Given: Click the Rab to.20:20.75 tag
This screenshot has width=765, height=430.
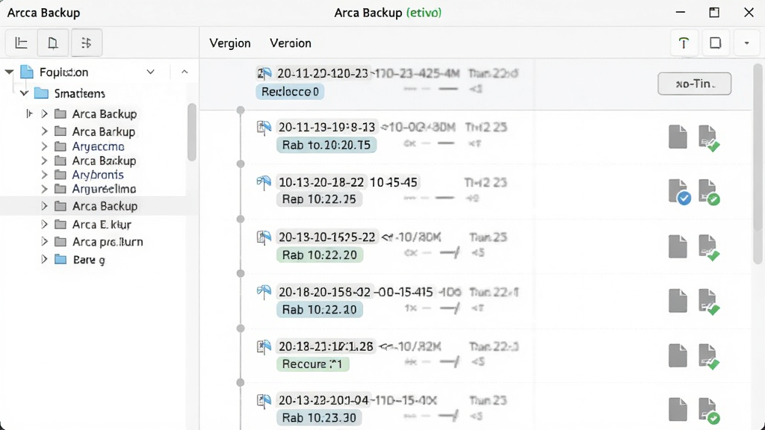Looking at the screenshot, I should coord(326,145).
